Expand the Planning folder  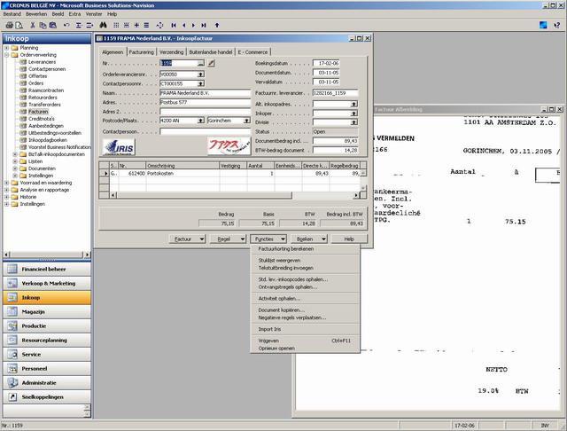pos(6,48)
